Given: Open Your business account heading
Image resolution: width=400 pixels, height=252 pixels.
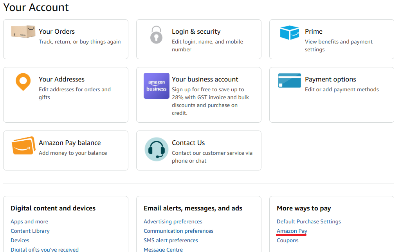Looking at the screenshot, I should point(205,79).
